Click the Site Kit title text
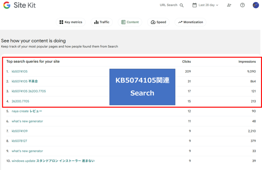Viewport: 262px width, 170px height. click(25, 5)
